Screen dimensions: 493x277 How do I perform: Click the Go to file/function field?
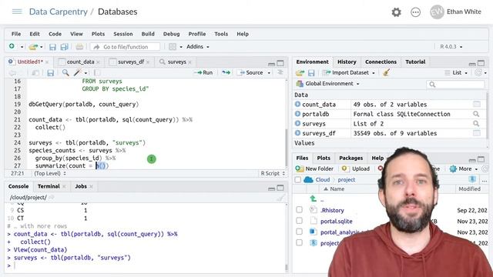[x=125, y=47]
